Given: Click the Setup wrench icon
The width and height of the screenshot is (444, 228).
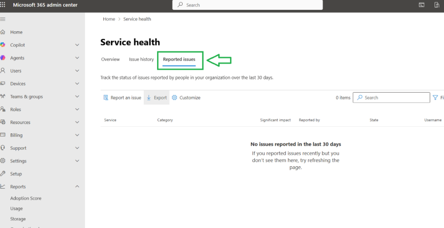Looking at the screenshot, I should (2, 173).
